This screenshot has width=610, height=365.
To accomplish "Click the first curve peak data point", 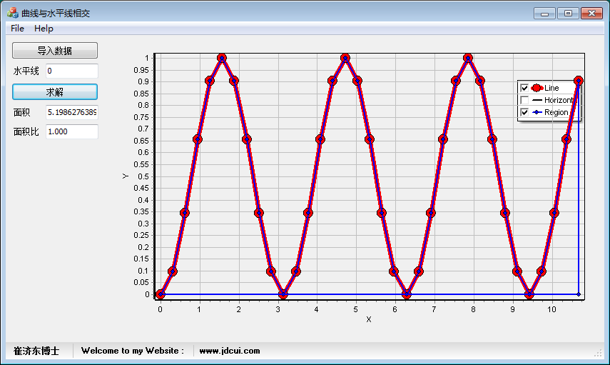I will click(222, 58).
